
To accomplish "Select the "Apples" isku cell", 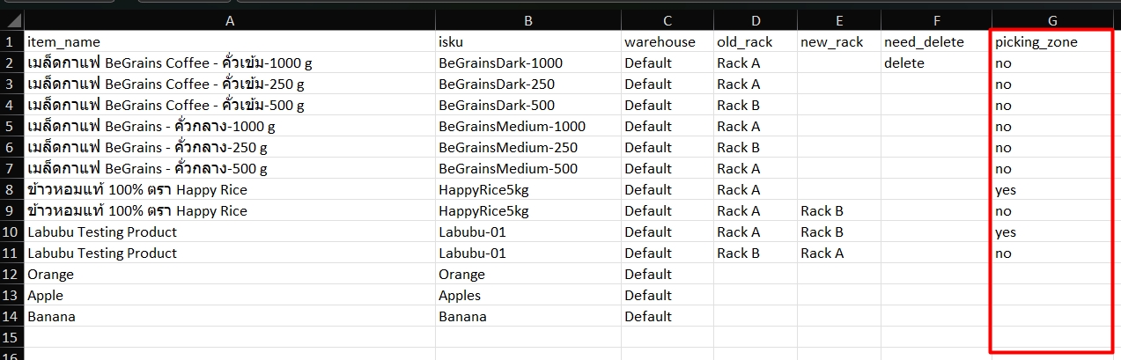I will [x=461, y=295].
